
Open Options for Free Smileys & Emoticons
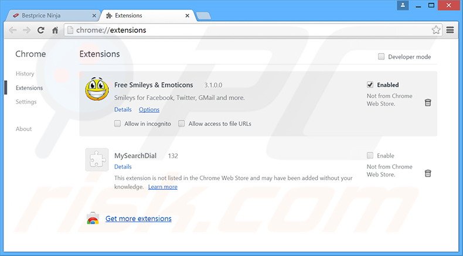149,110
